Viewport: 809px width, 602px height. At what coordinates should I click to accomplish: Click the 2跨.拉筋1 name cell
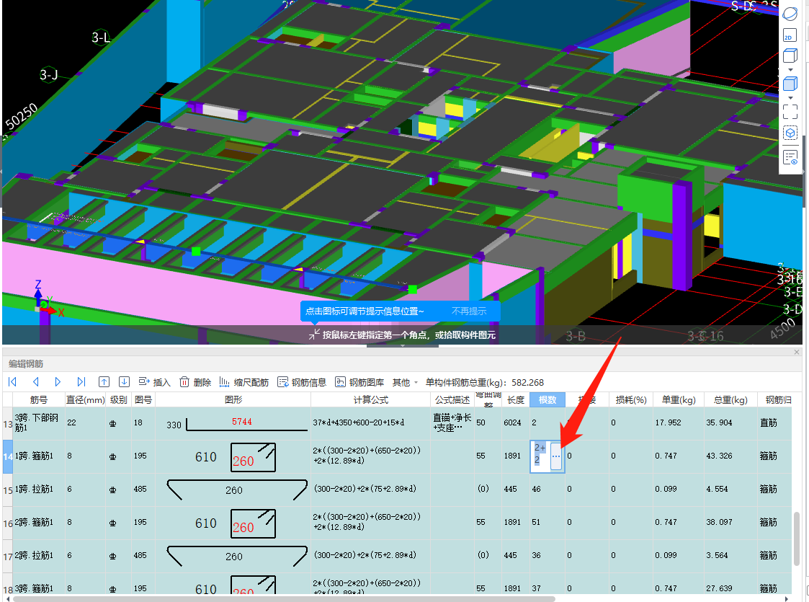pyautogui.click(x=39, y=556)
